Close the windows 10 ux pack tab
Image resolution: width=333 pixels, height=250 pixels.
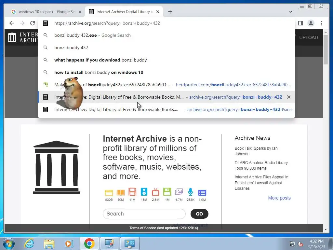pyautogui.click(x=80, y=12)
